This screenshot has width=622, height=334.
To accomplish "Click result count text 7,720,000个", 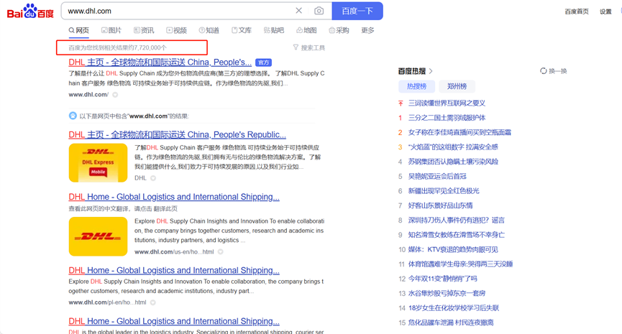I will [150, 47].
